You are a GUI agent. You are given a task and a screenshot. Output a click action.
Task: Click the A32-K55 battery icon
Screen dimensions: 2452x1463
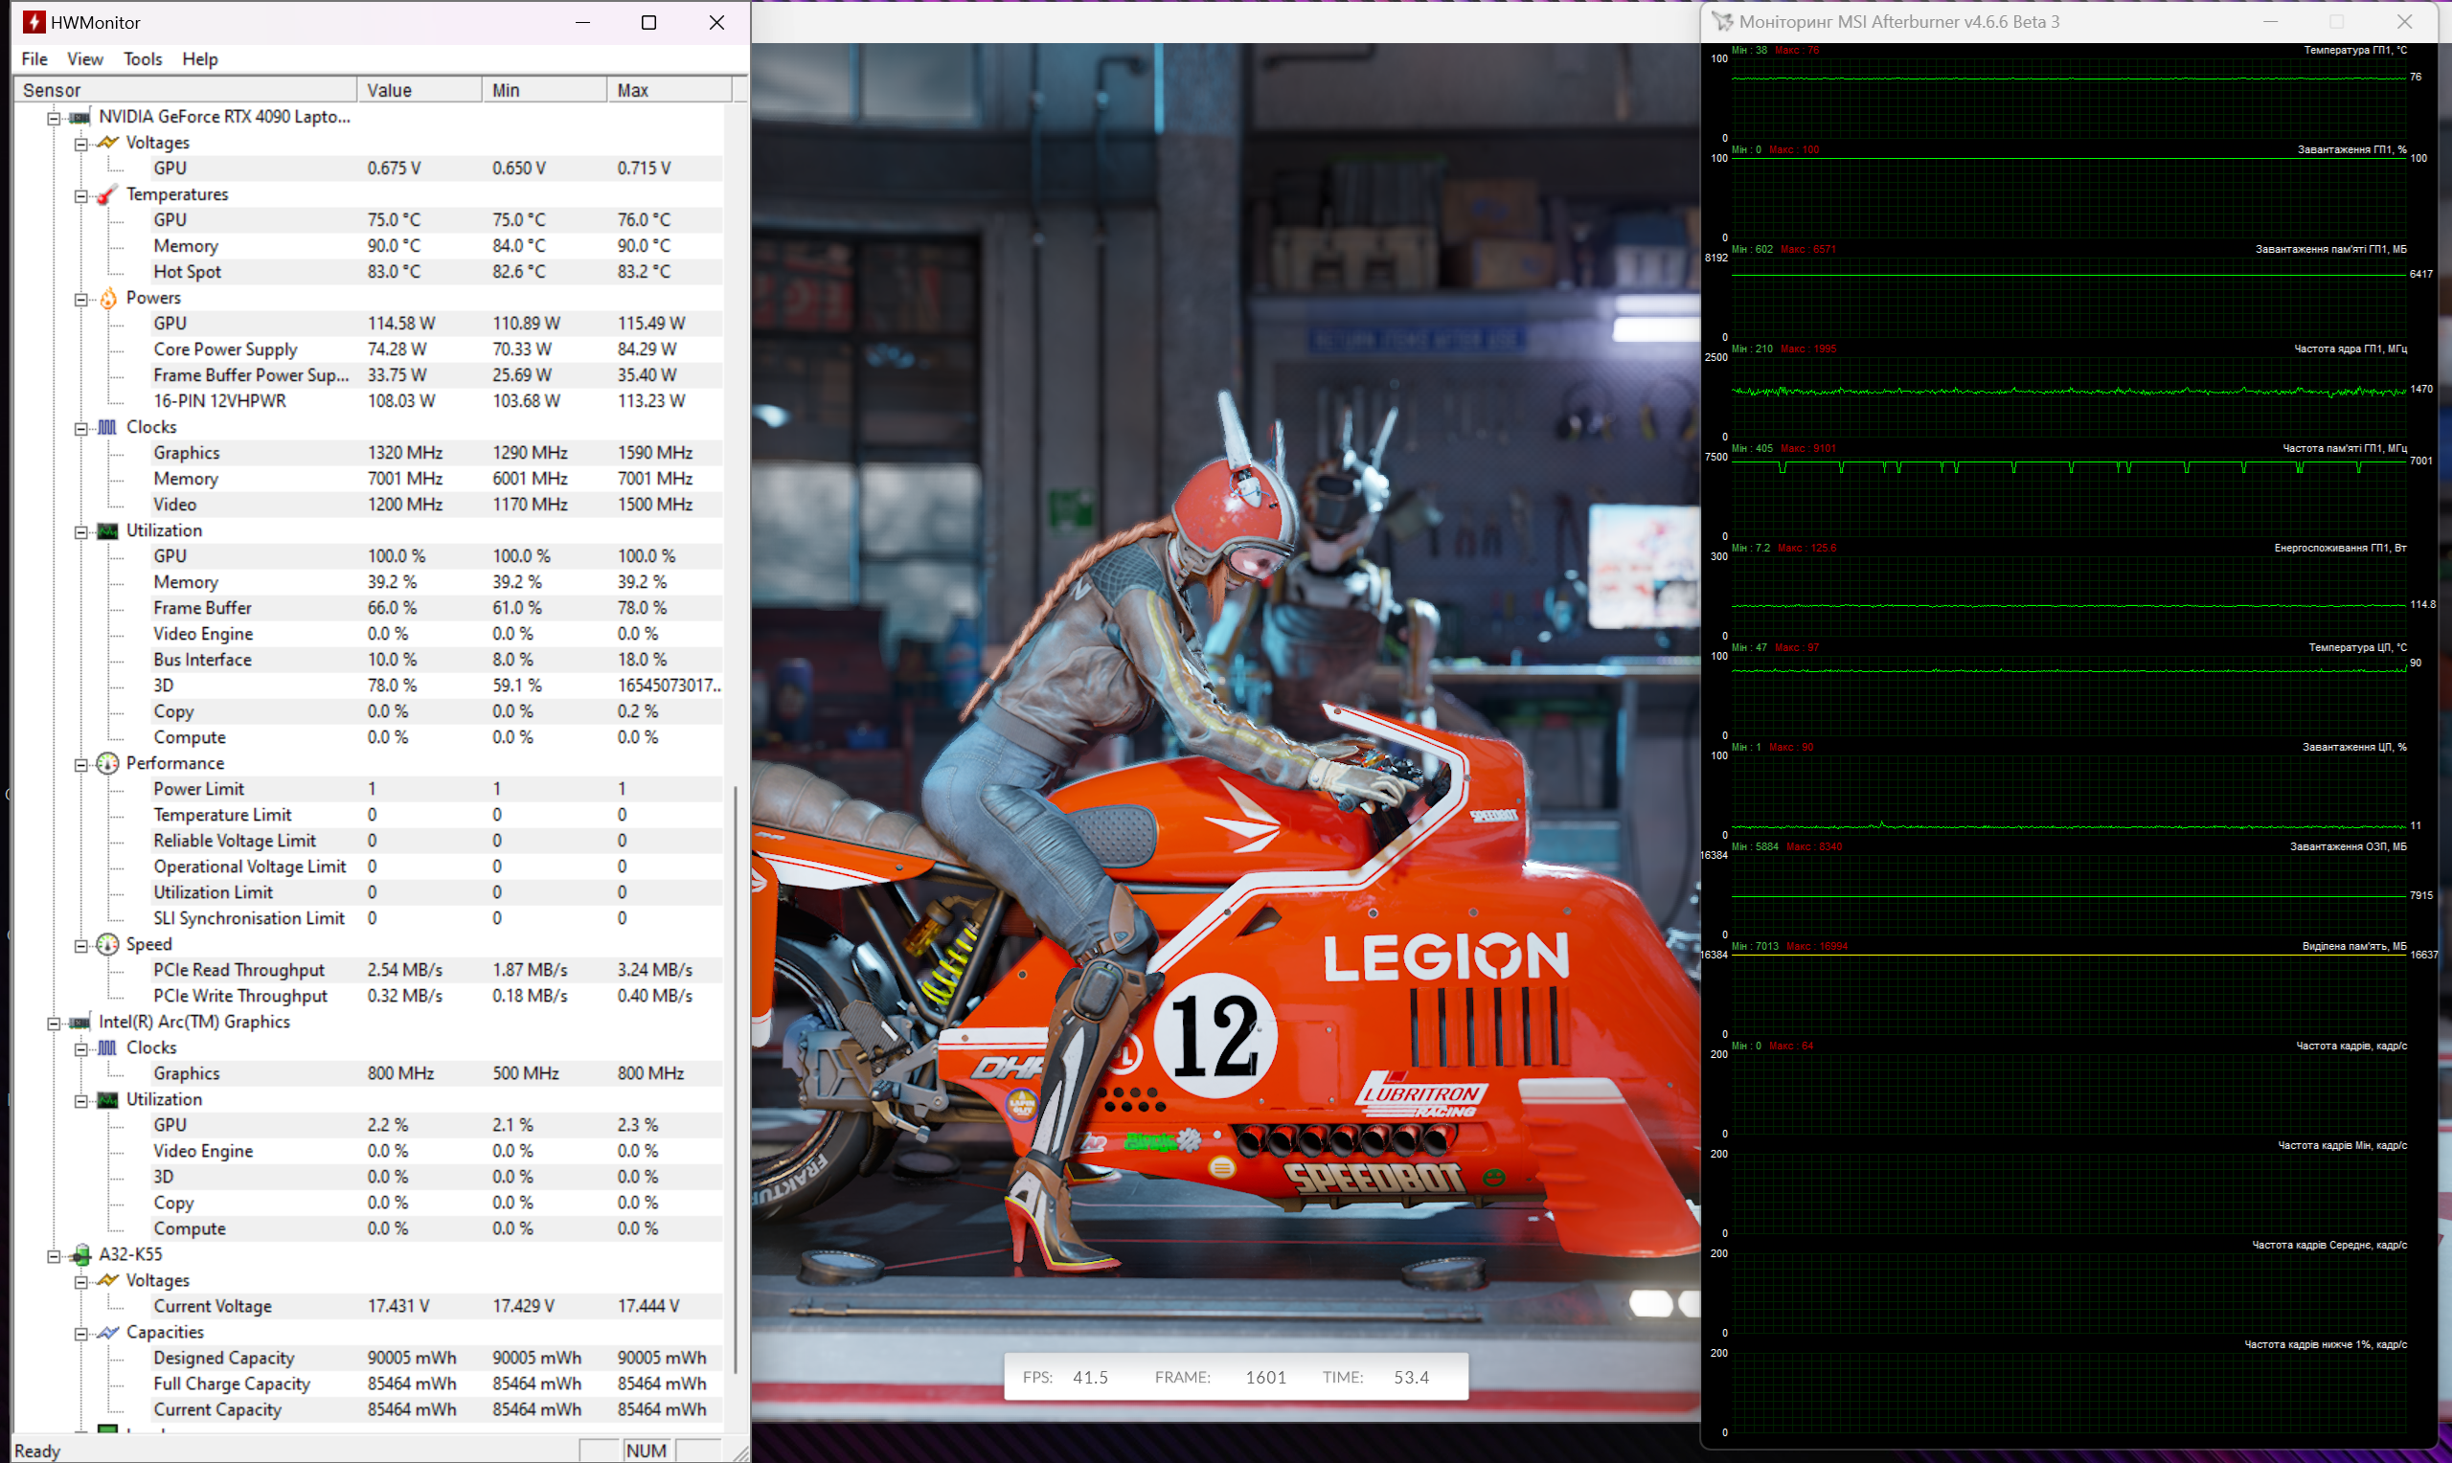pos(80,1254)
